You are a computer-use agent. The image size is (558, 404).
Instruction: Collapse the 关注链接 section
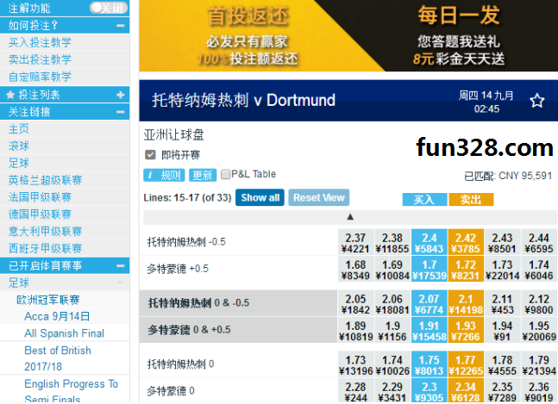(120, 112)
